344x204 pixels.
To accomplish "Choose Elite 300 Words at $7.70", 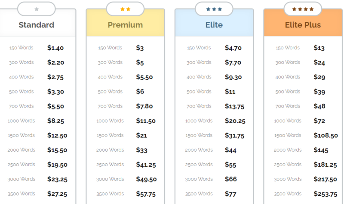I will point(233,63).
